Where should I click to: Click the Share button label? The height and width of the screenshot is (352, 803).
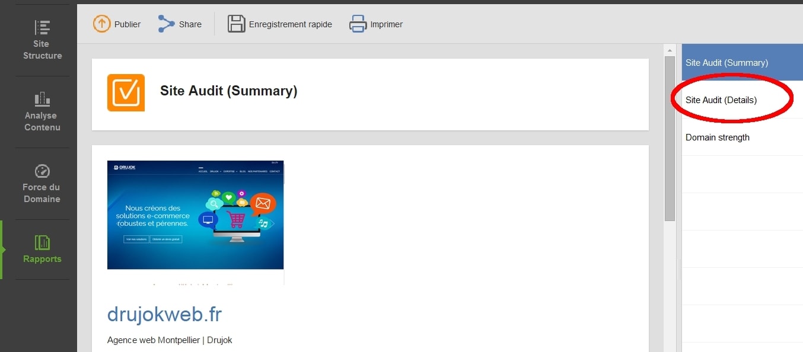click(190, 24)
